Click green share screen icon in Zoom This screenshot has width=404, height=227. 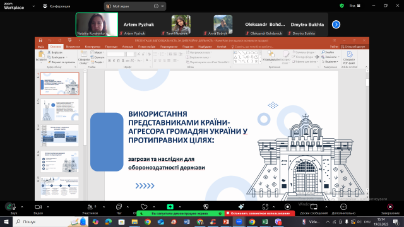tap(170, 207)
